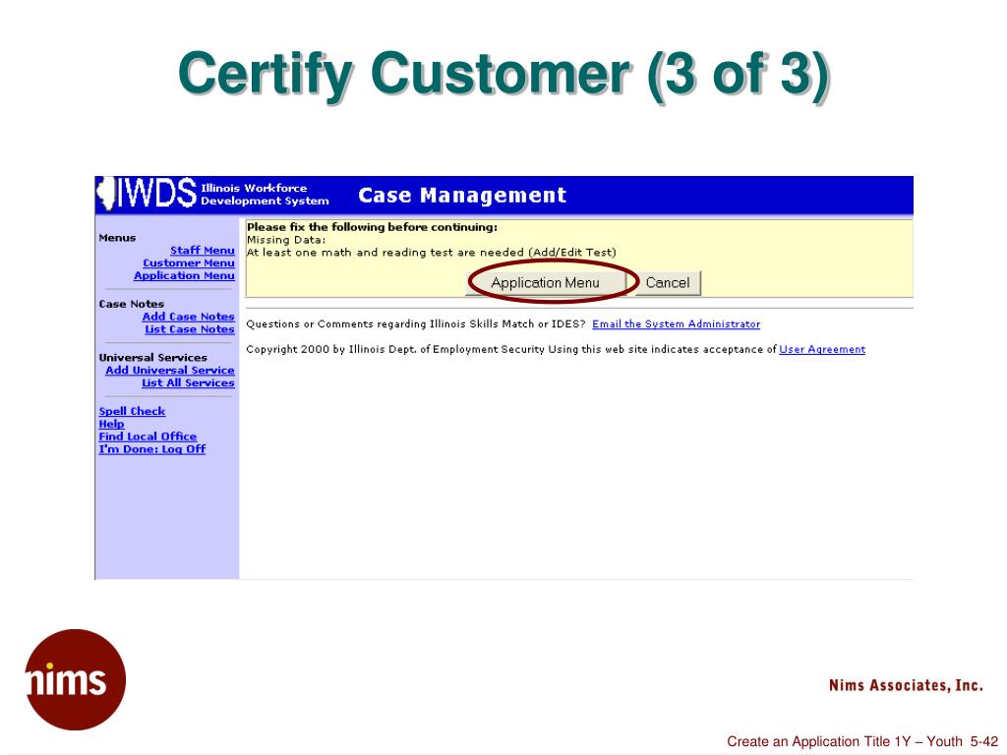Click the nims circular logo

click(x=75, y=680)
